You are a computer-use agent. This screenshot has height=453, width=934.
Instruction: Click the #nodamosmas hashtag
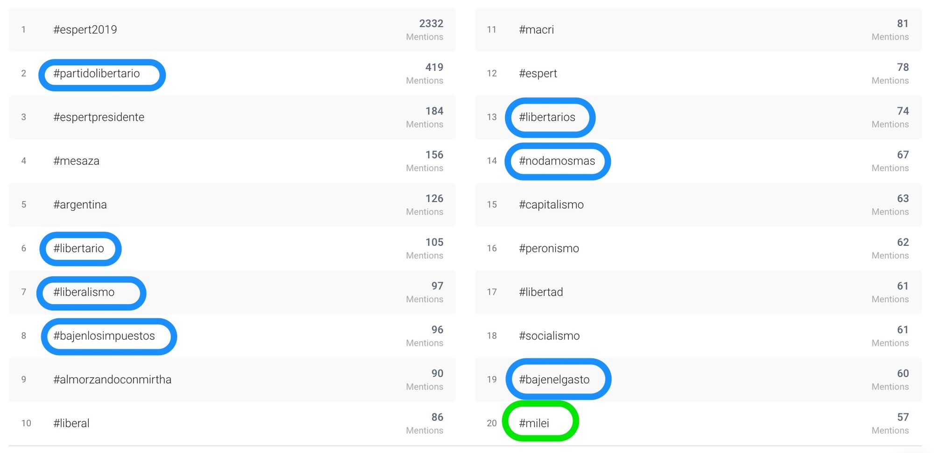[557, 161]
